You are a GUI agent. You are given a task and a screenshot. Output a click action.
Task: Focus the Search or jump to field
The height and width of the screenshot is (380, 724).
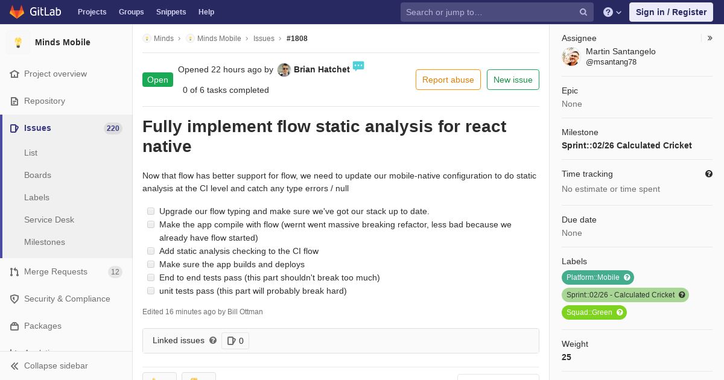pos(489,12)
